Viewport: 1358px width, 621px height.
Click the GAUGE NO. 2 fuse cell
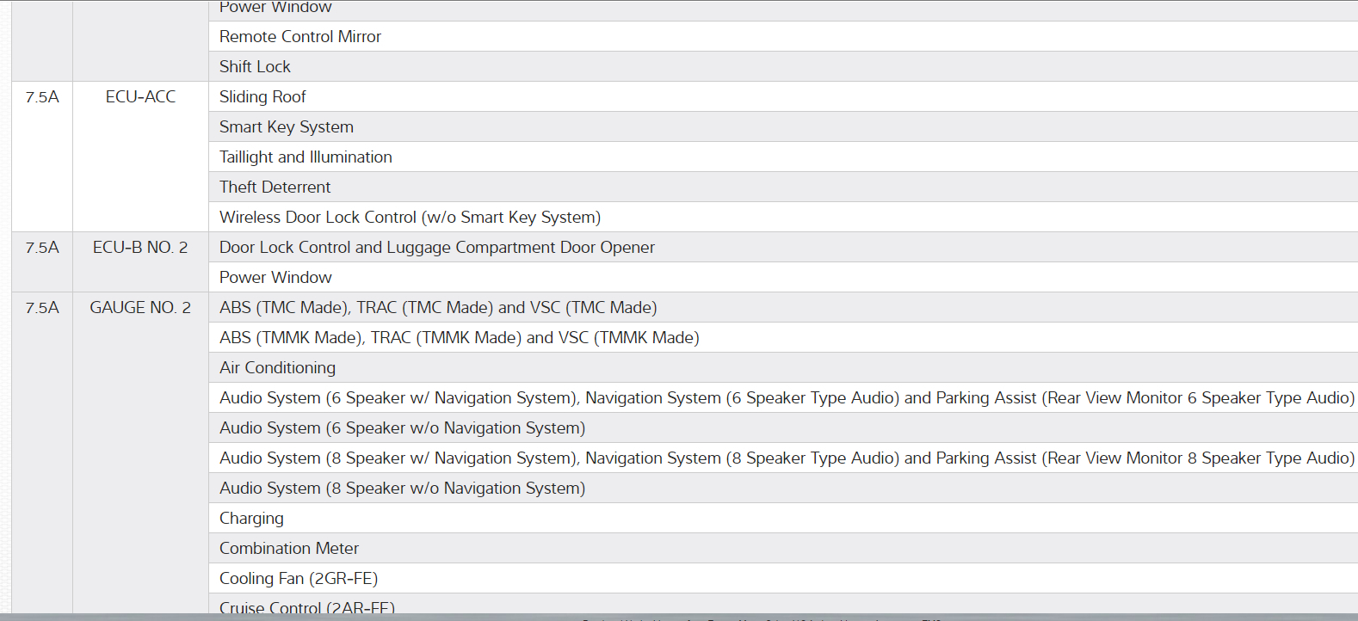click(x=140, y=308)
